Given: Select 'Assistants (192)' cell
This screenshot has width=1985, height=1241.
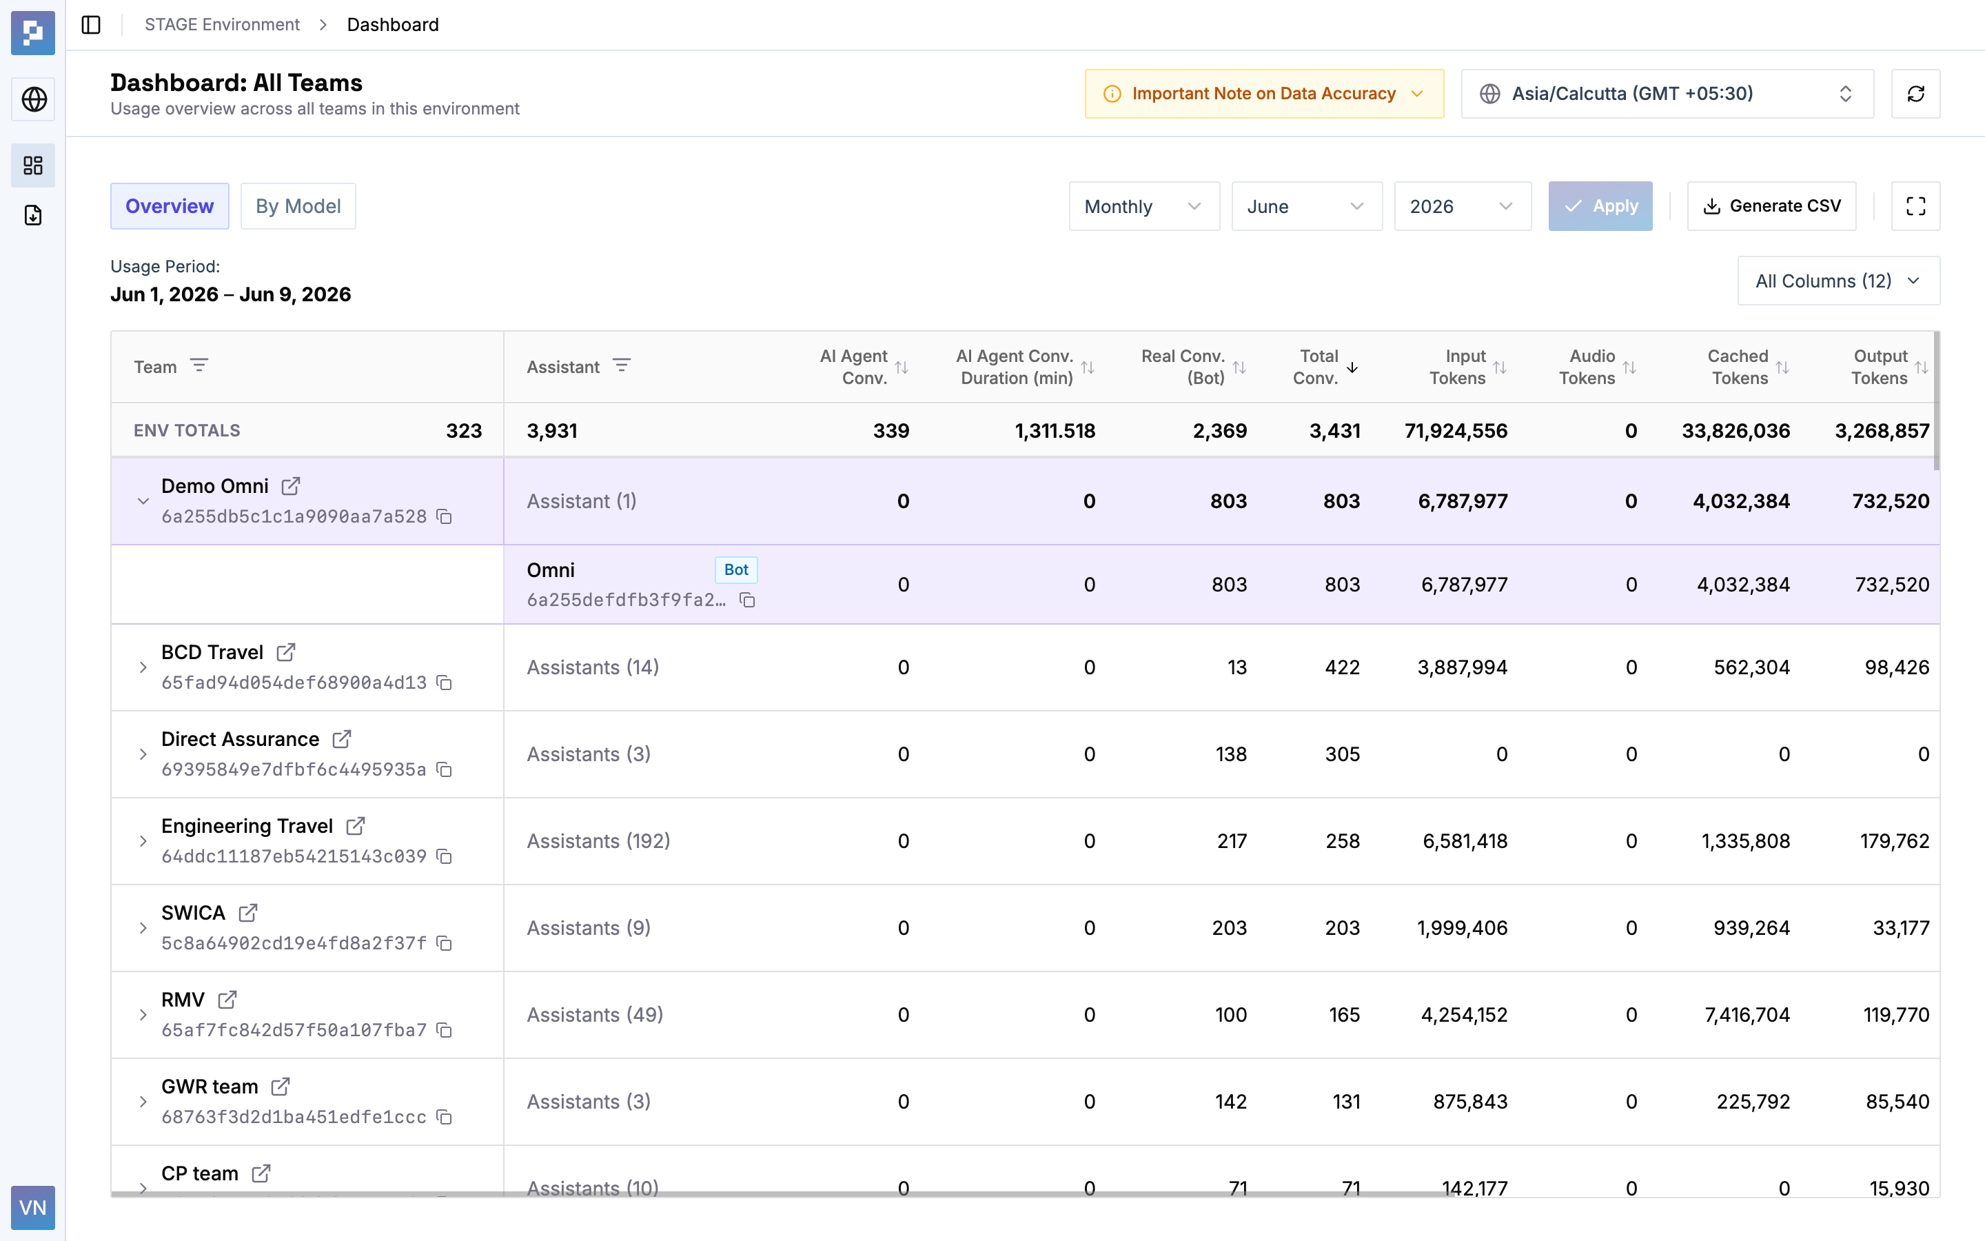Looking at the screenshot, I should (599, 841).
